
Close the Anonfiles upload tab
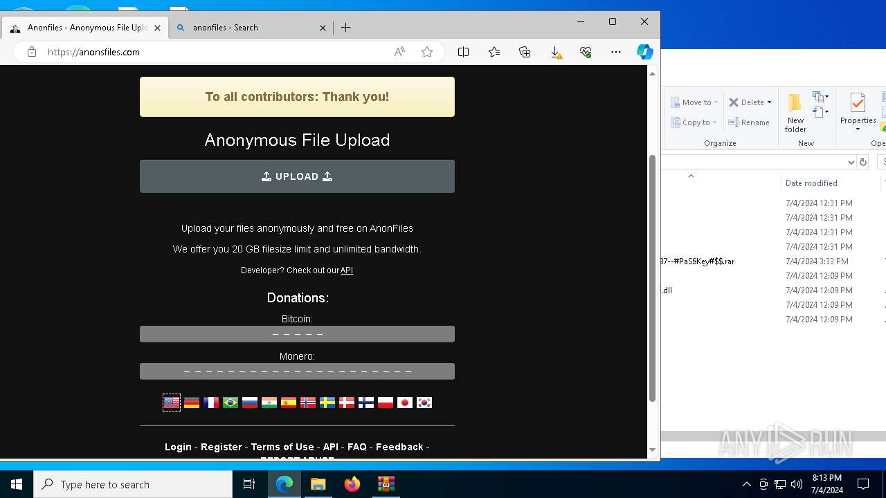(157, 28)
